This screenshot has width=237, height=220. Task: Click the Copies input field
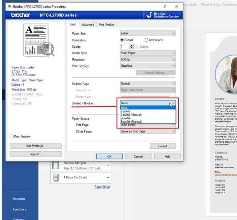click(x=124, y=46)
